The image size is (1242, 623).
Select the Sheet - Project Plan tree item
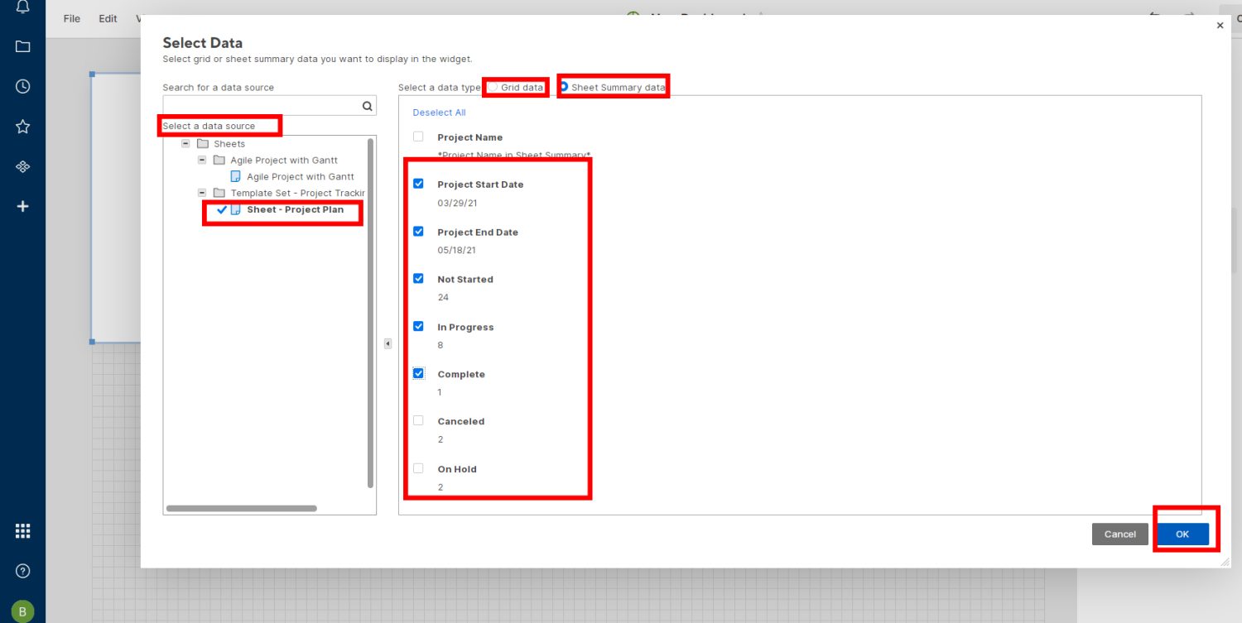pos(295,209)
